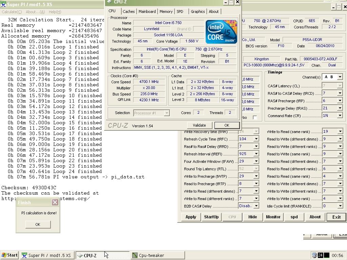Click Apply in Cpu-tweaker
Screen dimensions: 347x260
tap(191, 217)
